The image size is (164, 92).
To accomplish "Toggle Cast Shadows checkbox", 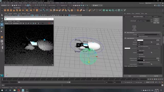I will tap(138, 56).
